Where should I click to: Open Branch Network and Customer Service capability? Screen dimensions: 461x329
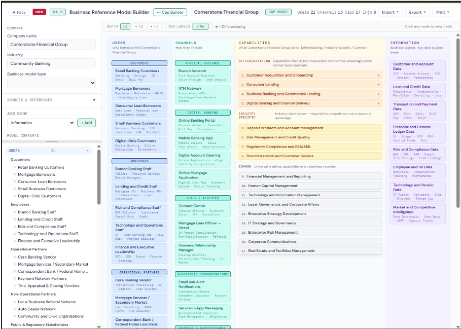pos(310,156)
